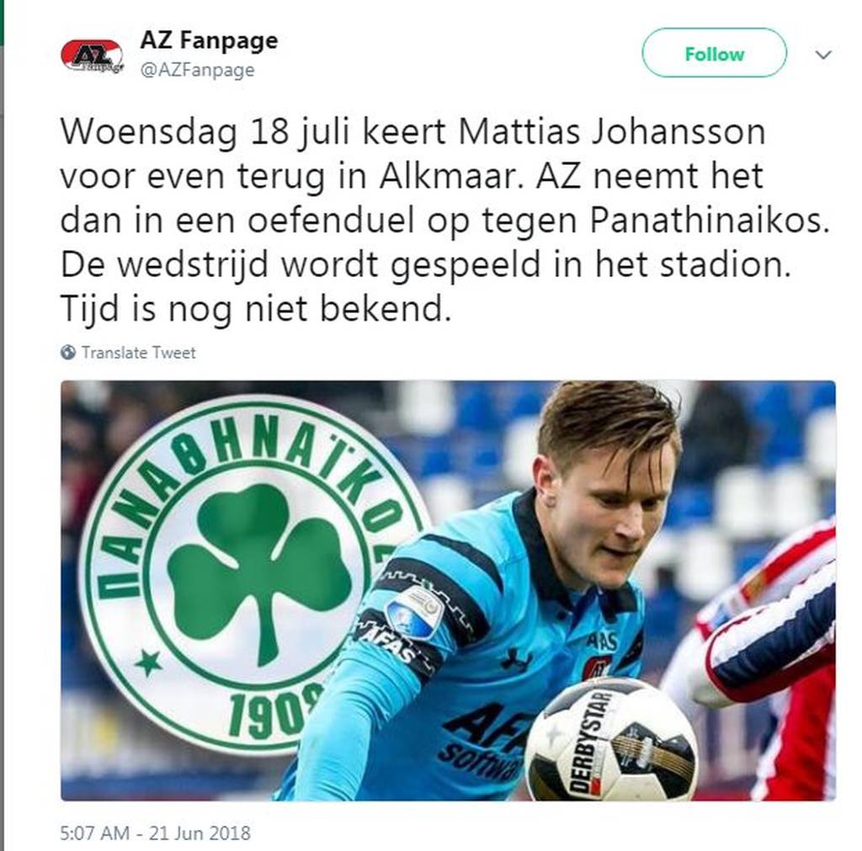Click the word Panathinaikos in the tweet text
Screen dimensions: 862x851
point(710,221)
